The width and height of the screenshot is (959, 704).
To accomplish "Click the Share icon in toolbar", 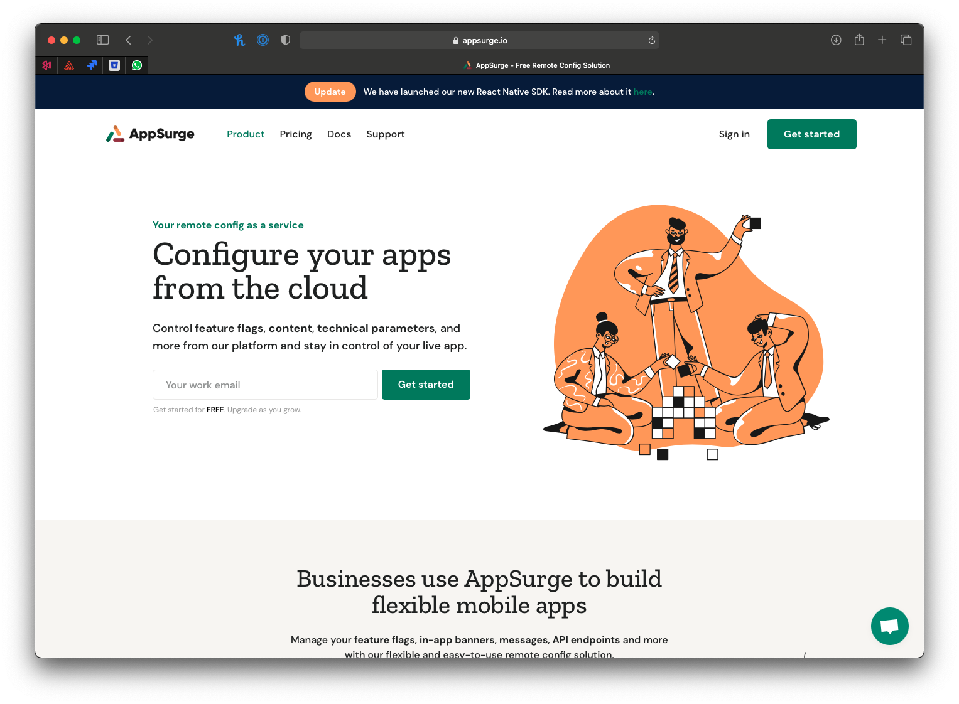I will point(859,40).
